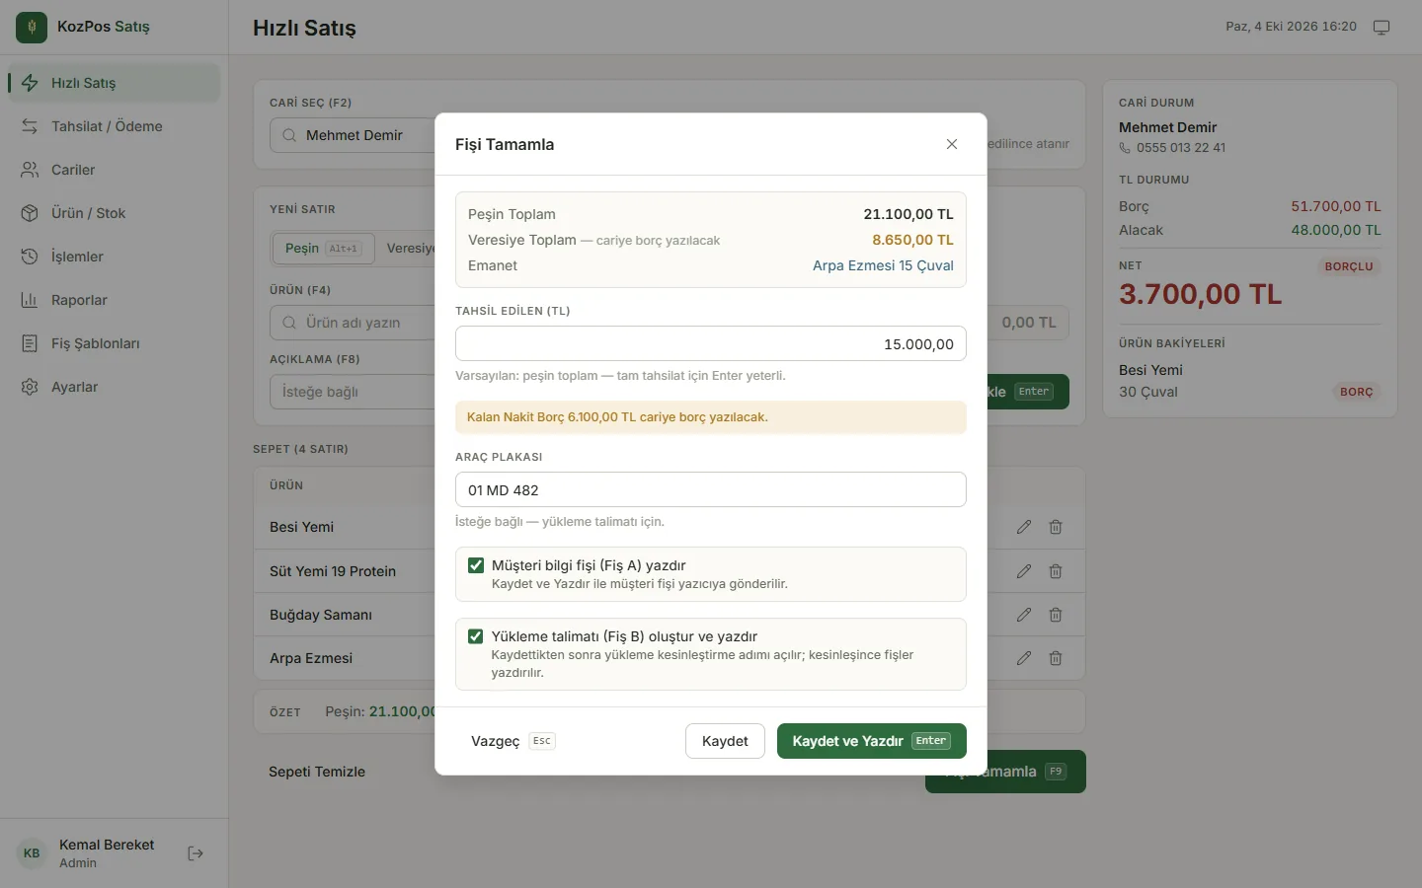Screen dimensions: 1422x888
Task: Toggle Yükleme talimatı (Fiş B) checkbox
Action: tap(476, 636)
